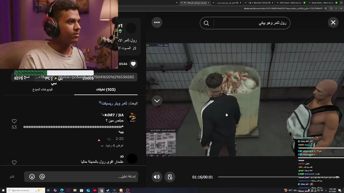This screenshot has width=344, height=193.
Task: Click the post comment button
Action: pos(12,177)
